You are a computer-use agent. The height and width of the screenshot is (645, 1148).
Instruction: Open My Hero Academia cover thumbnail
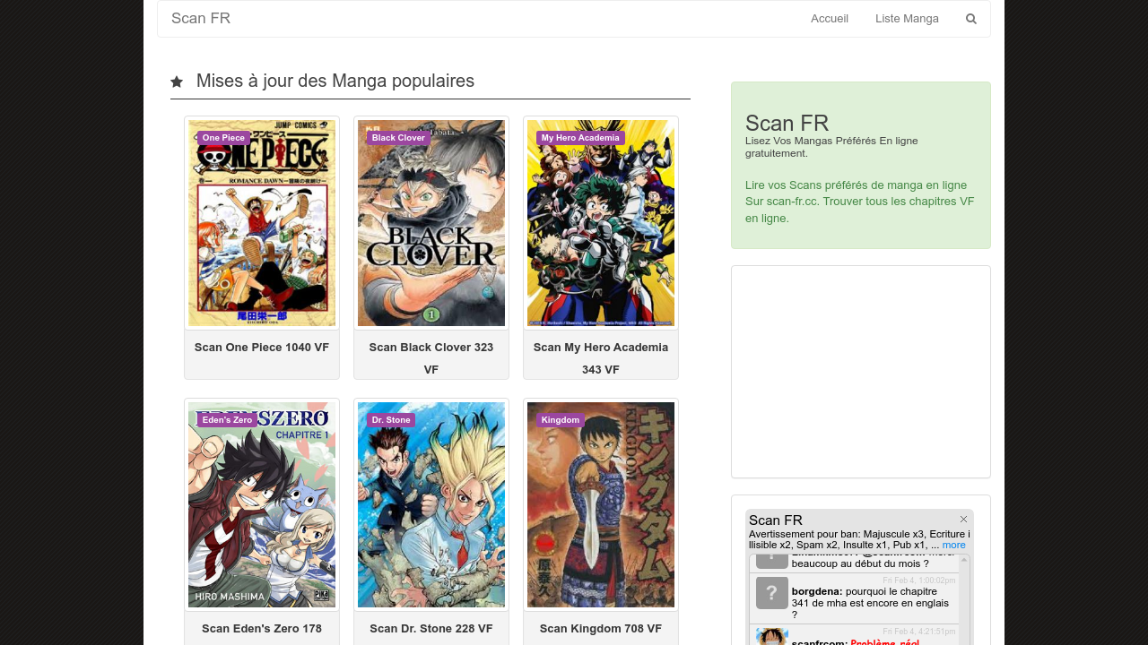(601, 223)
